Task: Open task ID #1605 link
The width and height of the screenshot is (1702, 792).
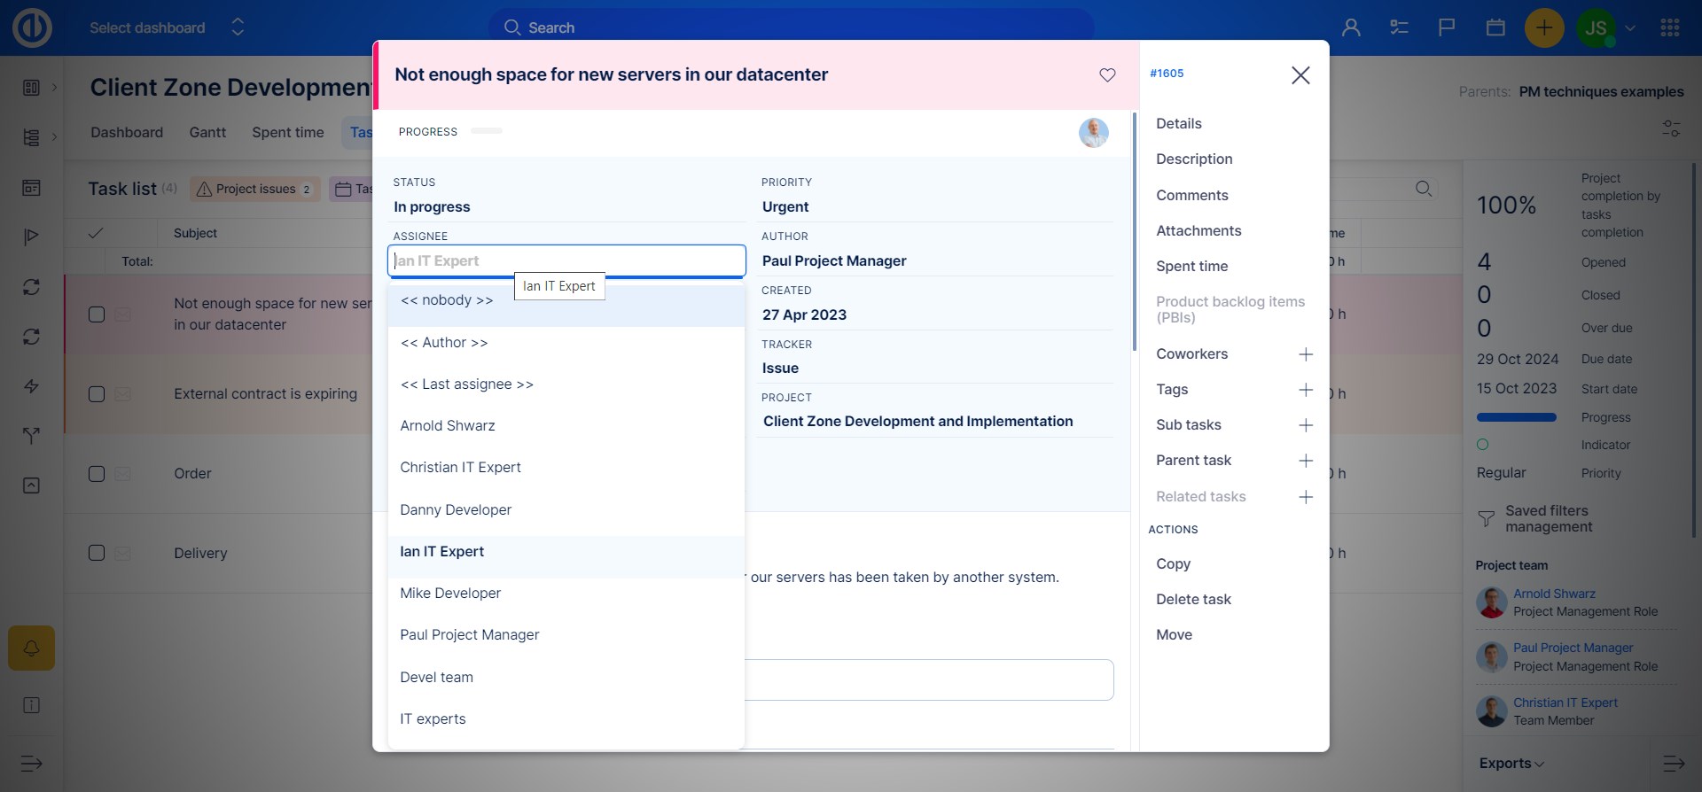Action: [1167, 74]
